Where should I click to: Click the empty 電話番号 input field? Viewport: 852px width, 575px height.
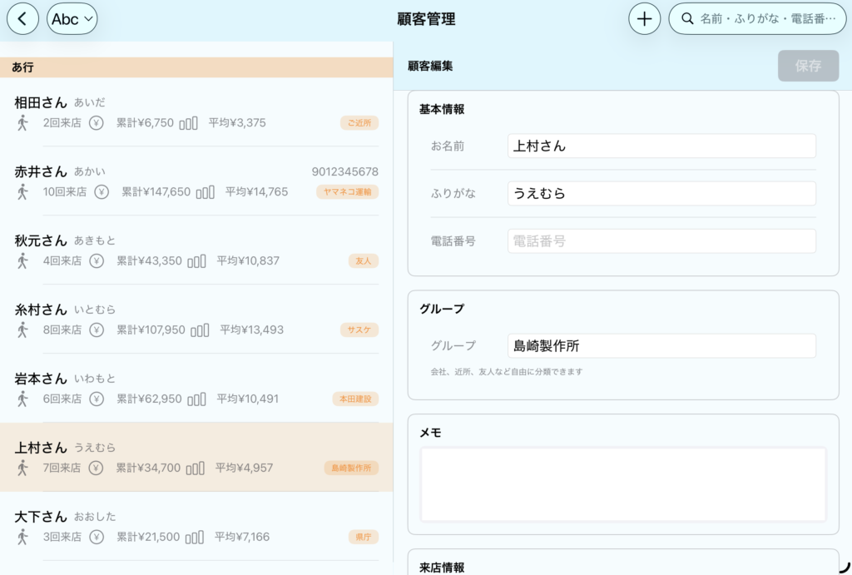pos(661,241)
